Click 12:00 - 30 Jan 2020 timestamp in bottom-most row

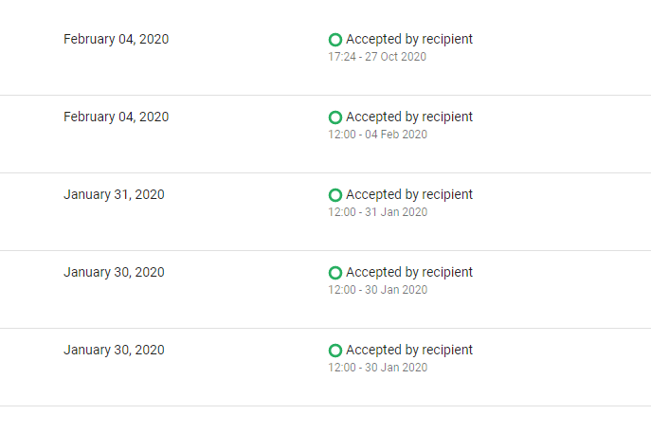tap(378, 367)
